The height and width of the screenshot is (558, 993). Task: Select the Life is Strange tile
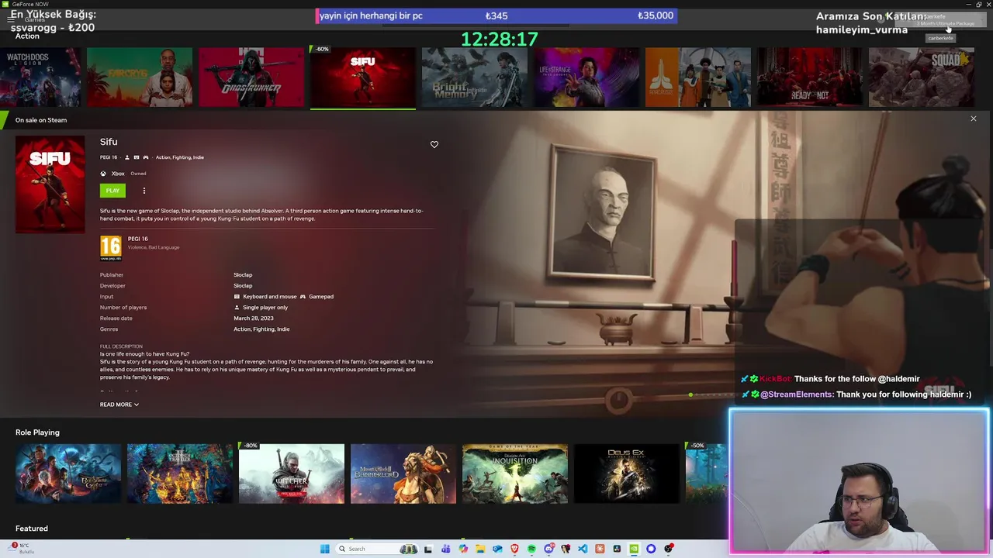(x=586, y=77)
